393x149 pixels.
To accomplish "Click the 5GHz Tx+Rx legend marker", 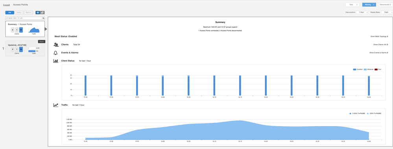I will pos(368,114).
